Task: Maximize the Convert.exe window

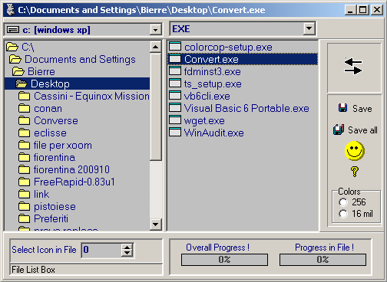Action: [363, 10]
